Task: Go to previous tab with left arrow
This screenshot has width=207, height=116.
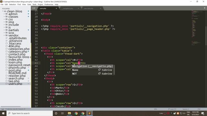Action: 33,8
